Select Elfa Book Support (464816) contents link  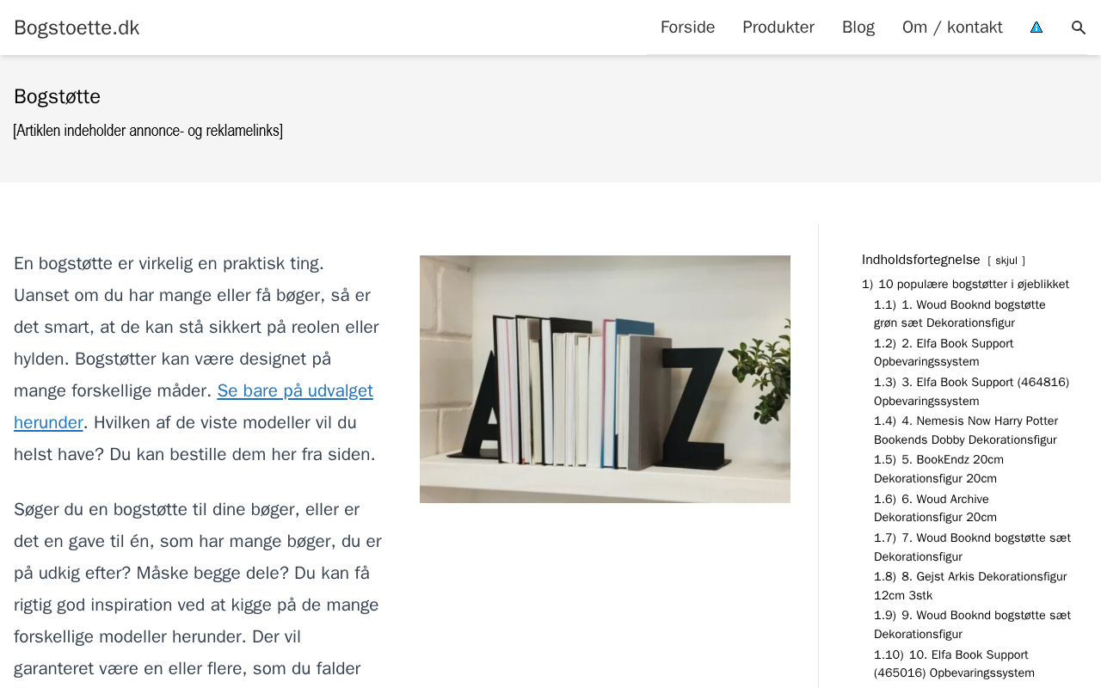click(x=971, y=391)
